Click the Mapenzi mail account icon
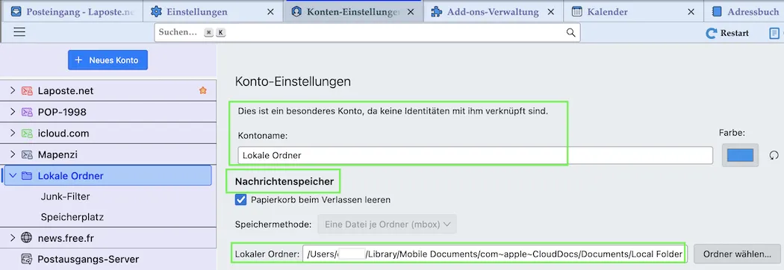This screenshot has height=270, width=784. click(x=26, y=154)
